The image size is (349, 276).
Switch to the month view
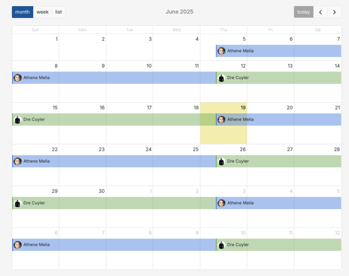coord(22,12)
